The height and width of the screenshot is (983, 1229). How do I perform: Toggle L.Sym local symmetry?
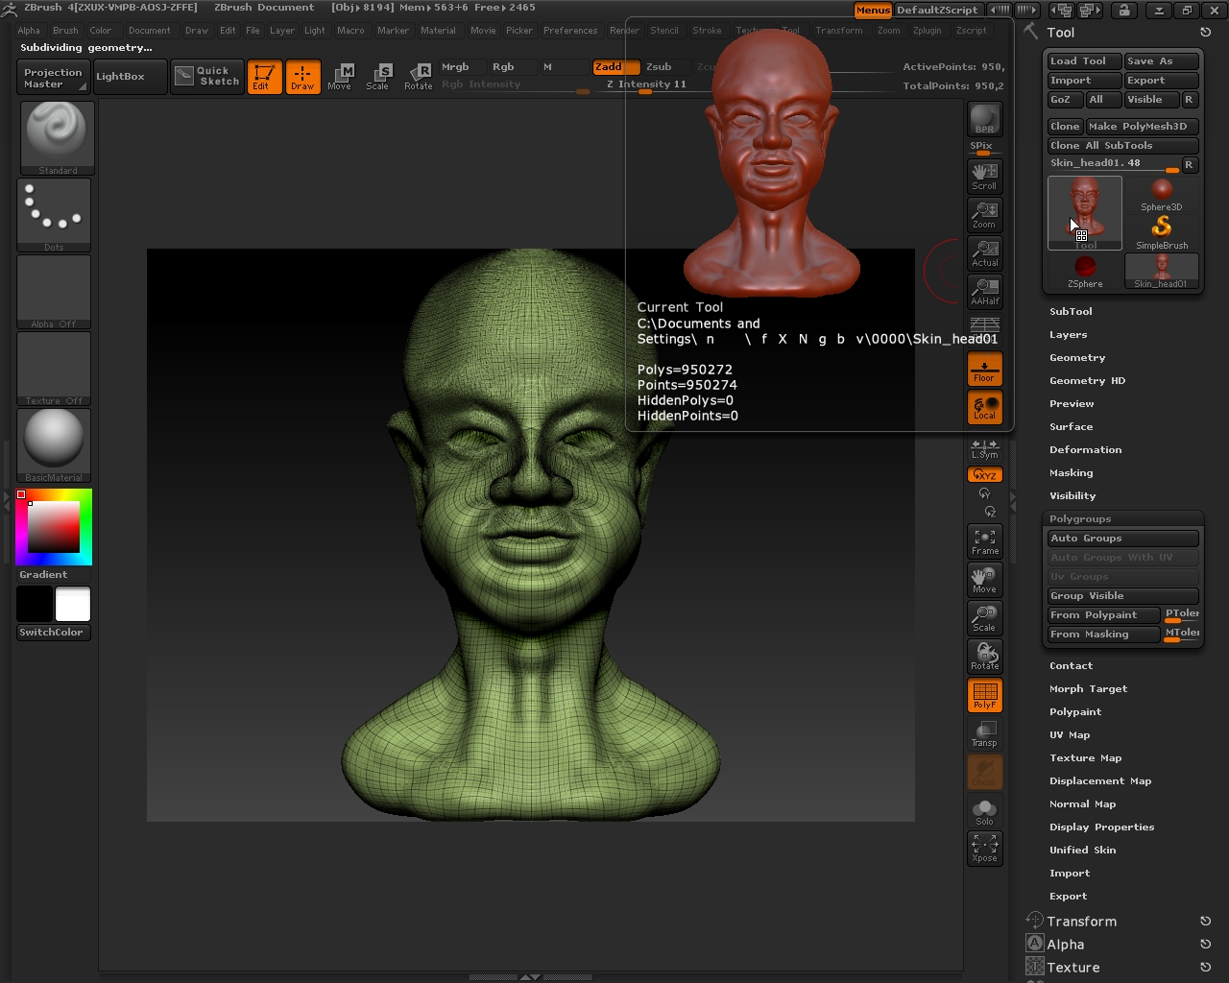[x=984, y=448]
